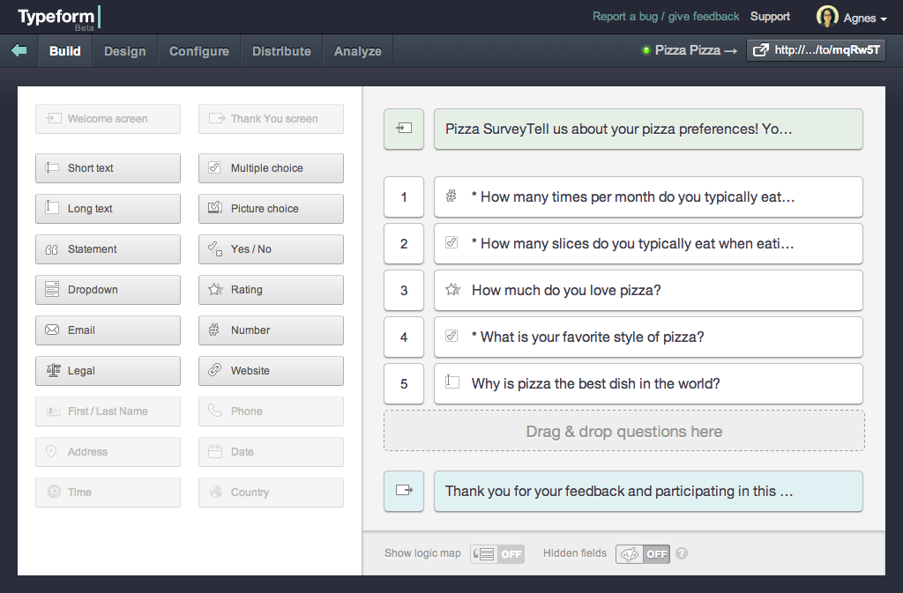The width and height of the screenshot is (903, 593).
Task: Click the hidden fields help question mark
Action: 682,553
